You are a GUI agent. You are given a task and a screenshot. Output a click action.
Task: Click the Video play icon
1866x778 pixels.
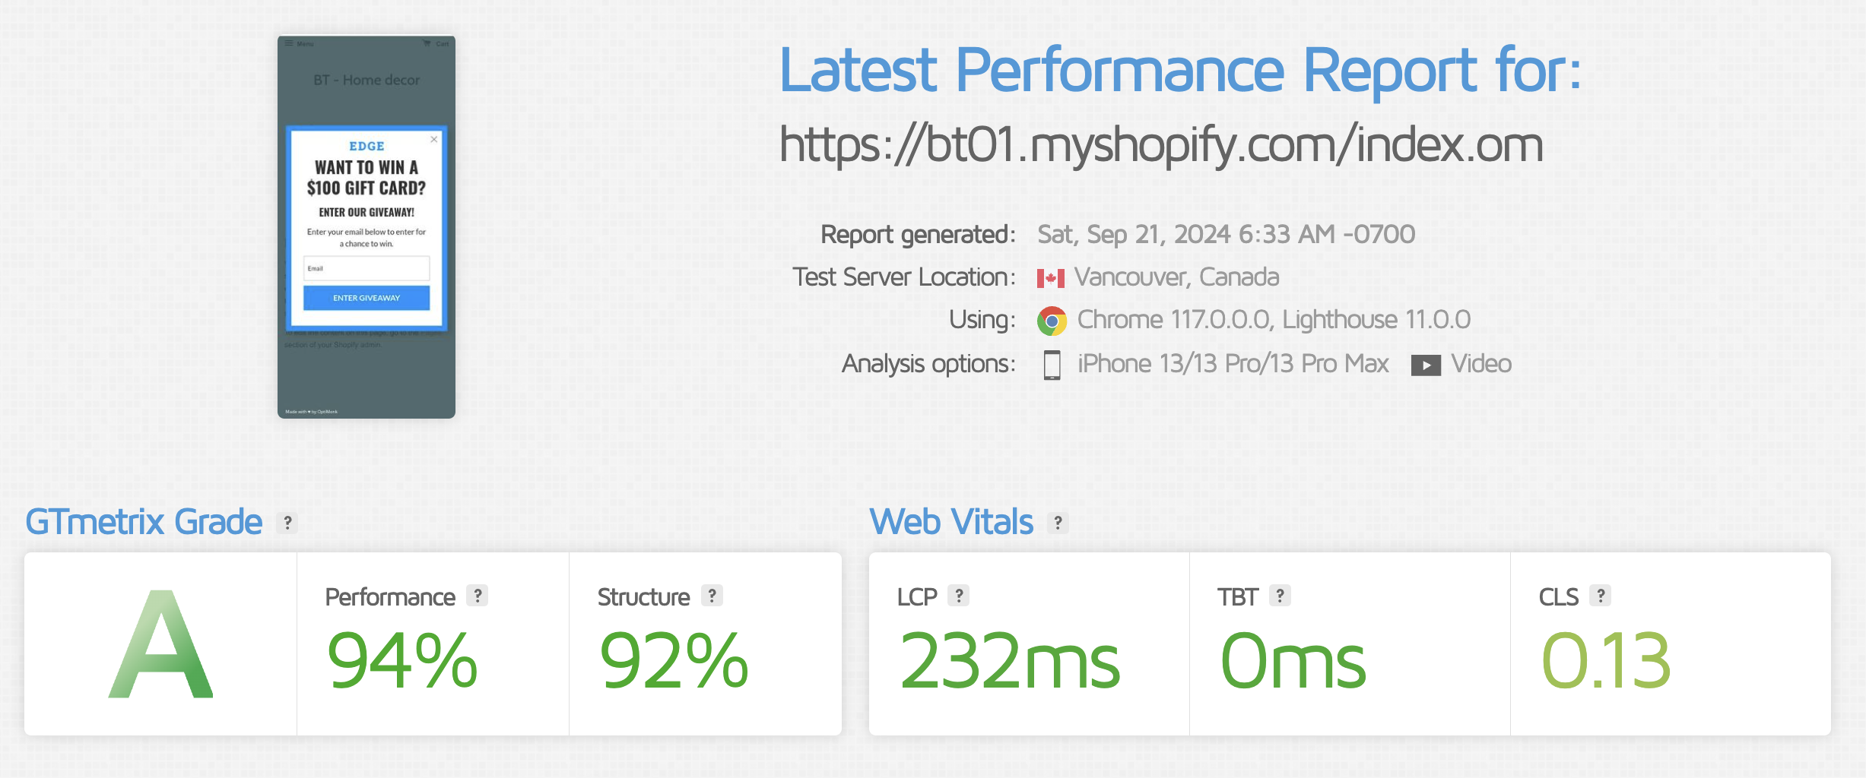tap(1426, 365)
